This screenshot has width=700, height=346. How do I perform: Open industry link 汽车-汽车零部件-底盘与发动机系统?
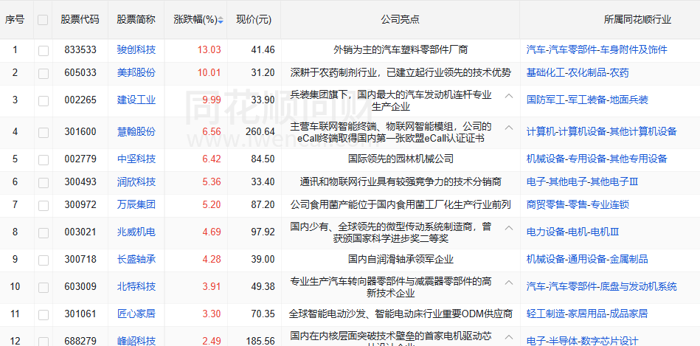point(602,287)
